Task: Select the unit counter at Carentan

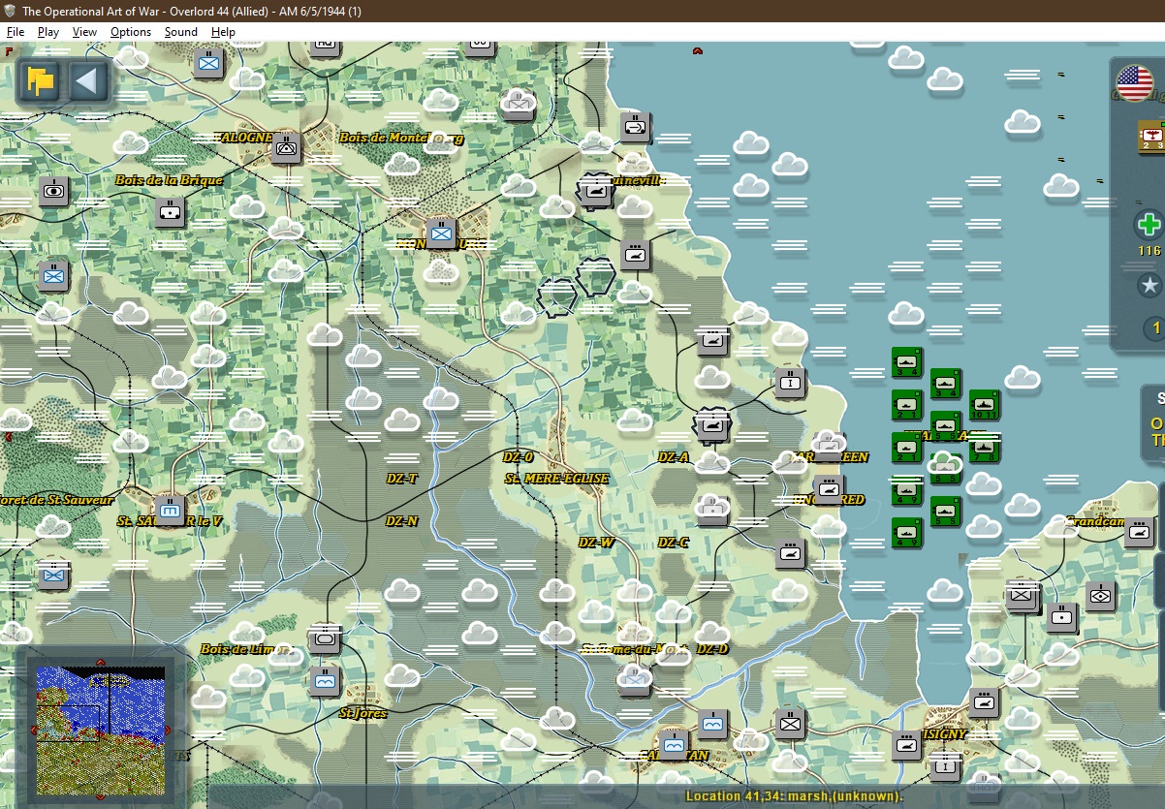Action: click(x=674, y=744)
